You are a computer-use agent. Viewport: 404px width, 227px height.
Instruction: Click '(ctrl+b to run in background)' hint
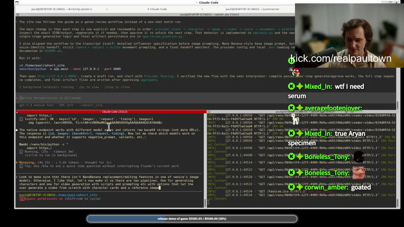51,155
